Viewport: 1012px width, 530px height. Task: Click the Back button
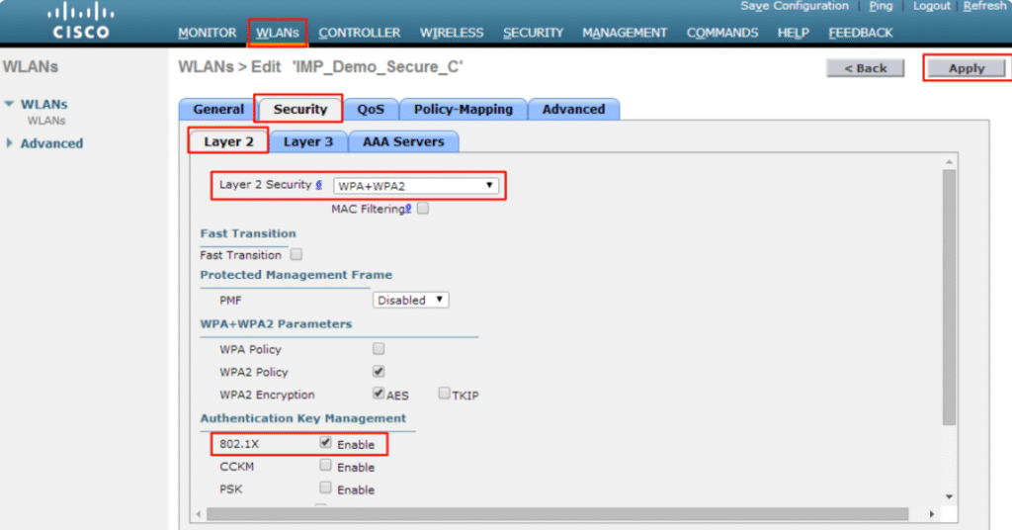coord(866,68)
